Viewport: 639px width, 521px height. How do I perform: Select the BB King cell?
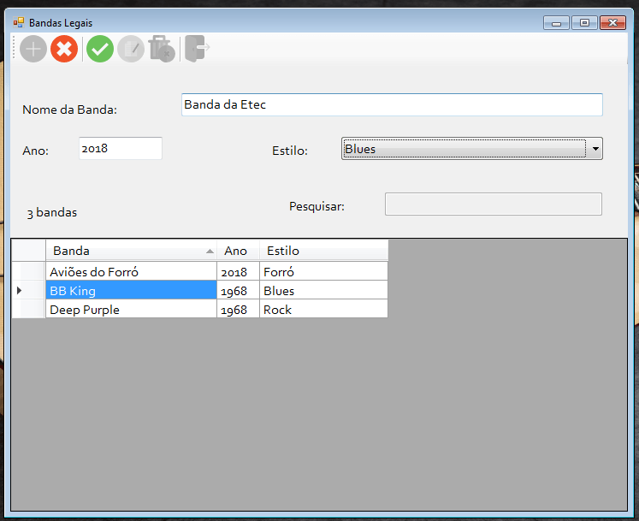pyautogui.click(x=131, y=291)
